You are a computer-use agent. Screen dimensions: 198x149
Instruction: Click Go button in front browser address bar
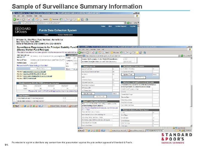[183, 56]
